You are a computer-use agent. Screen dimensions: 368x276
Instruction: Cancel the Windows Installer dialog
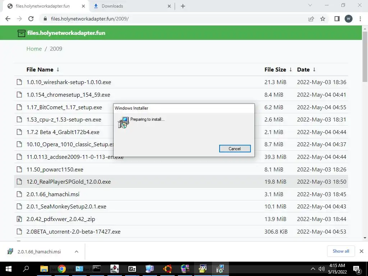pos(235,148)
